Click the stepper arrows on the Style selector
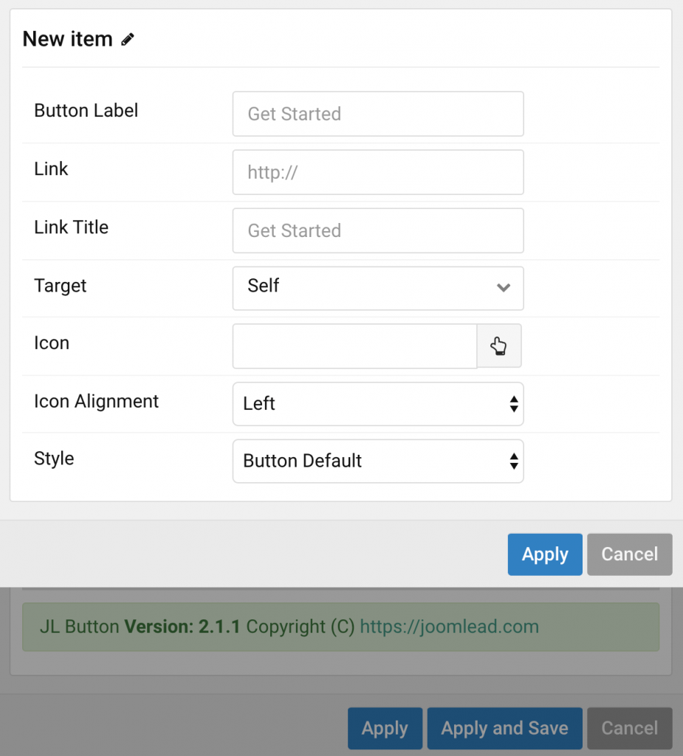The image size is (683, 756). point(513,461)
